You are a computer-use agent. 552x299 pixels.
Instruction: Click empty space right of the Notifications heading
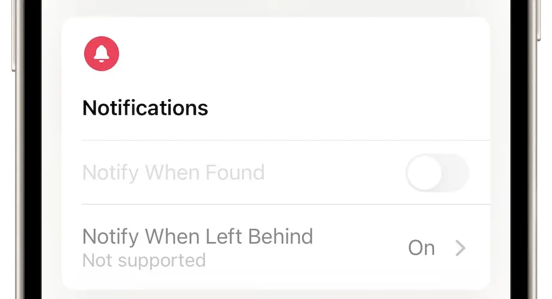[348, 108]
